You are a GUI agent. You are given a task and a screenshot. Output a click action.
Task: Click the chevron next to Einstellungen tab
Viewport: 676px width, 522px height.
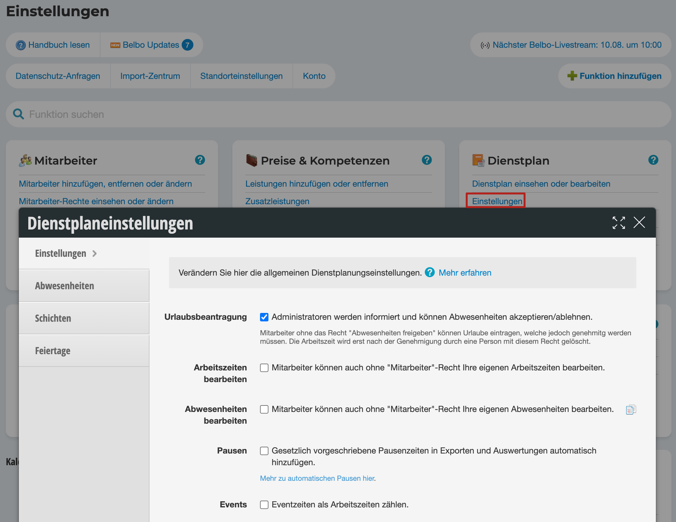point(95,254)
